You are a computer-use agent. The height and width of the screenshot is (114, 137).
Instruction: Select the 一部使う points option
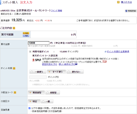[x=38, y=72]
